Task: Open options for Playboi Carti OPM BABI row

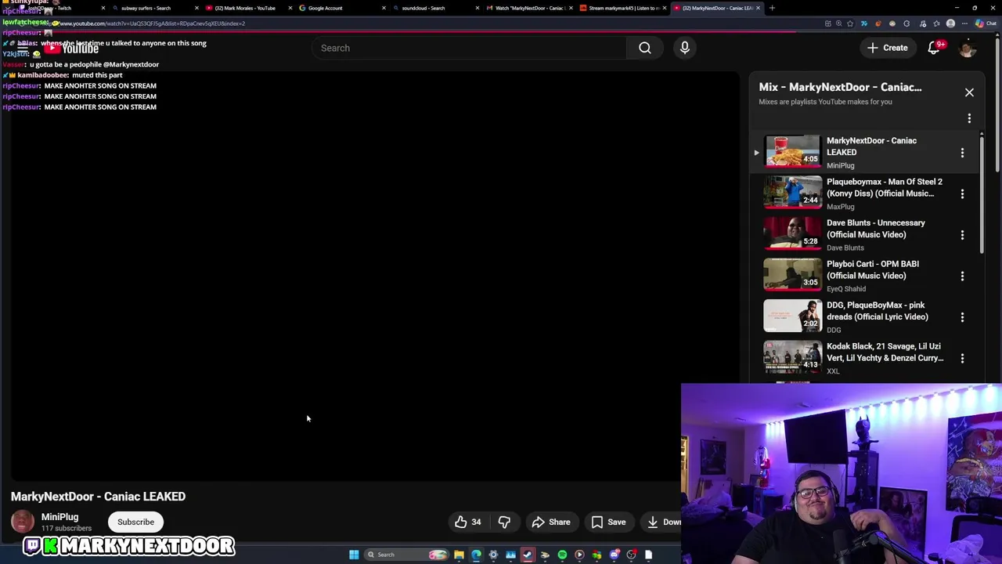Action: pos(962,276)
